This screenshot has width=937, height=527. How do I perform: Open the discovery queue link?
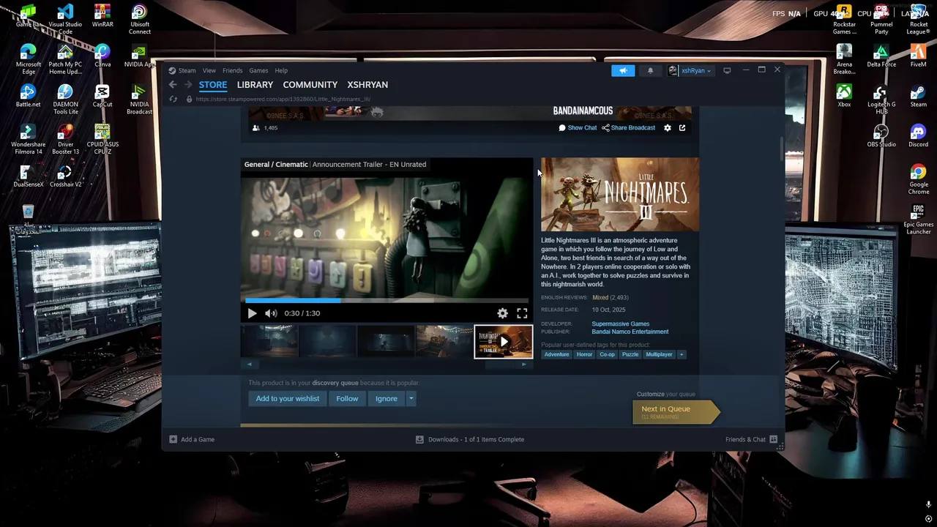335,383
